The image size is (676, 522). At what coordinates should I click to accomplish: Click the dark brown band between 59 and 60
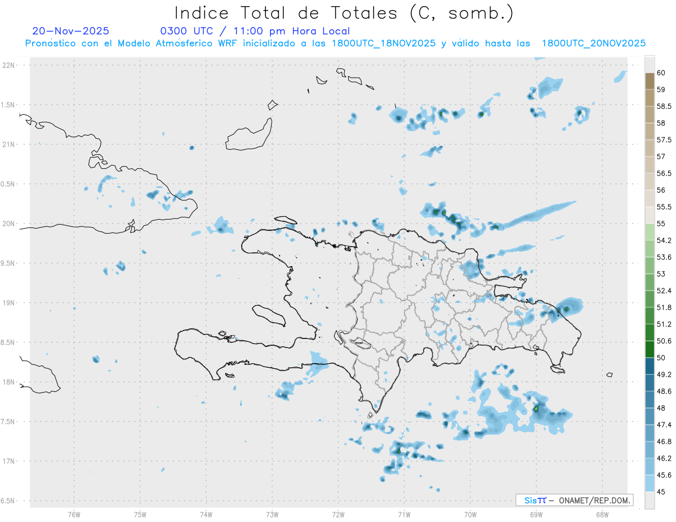tap(650, 81)
